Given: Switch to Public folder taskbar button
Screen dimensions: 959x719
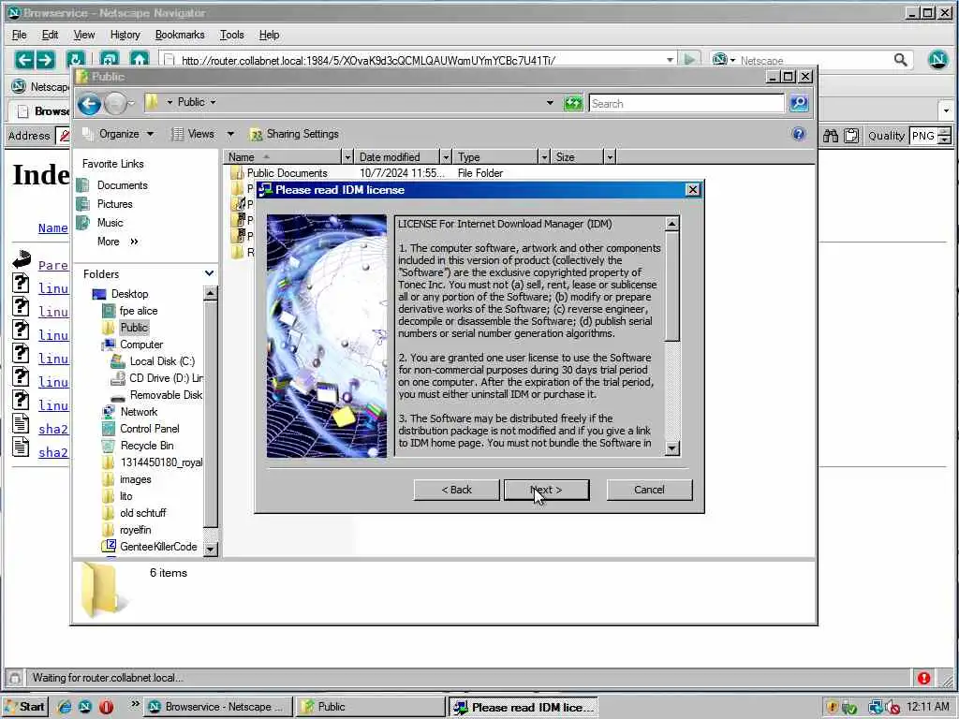Looking at the screenshot, I should (371, 707).
